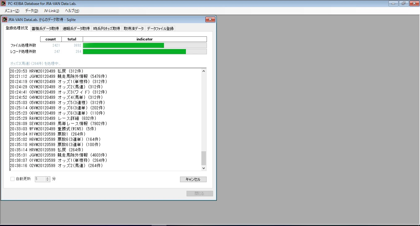Click the total column header
The image size is (420, 226).
[x=72, y=39]
